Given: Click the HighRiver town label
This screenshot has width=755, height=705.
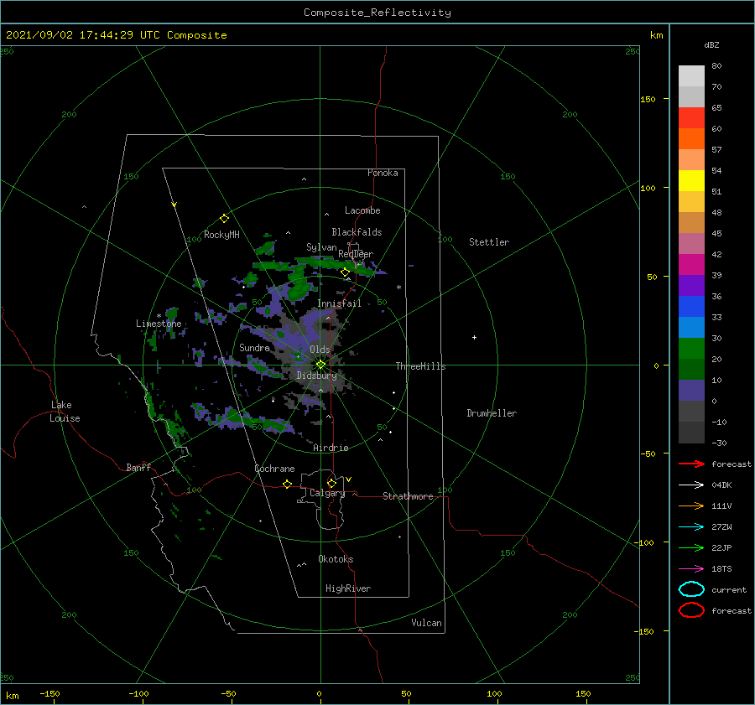Looking at the screenshot, I should click(x=348, y=588).
